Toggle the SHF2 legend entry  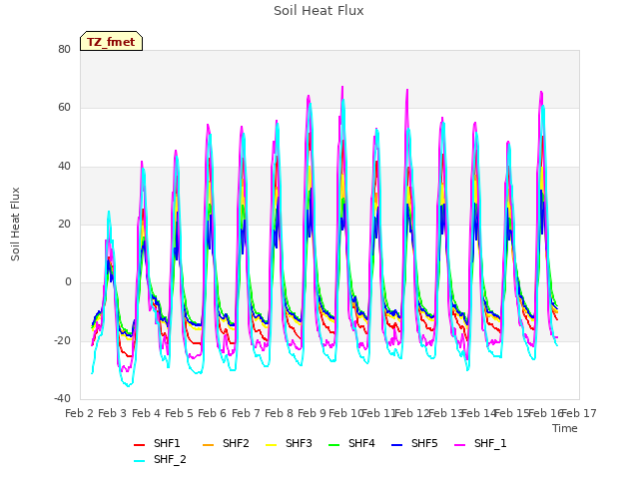pos(226,443)
